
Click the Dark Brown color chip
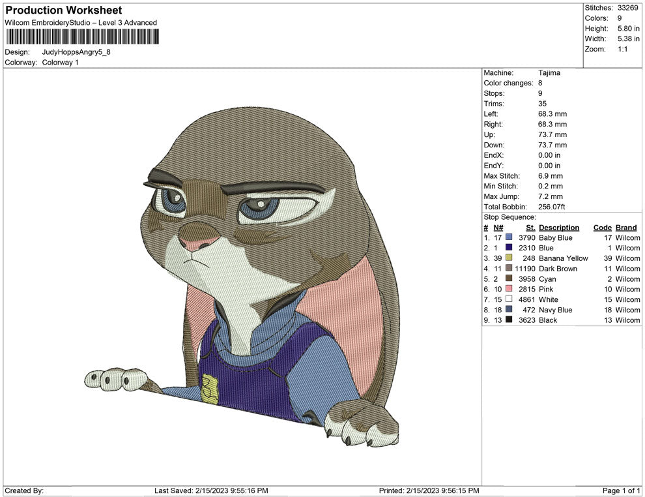(508, 269)
